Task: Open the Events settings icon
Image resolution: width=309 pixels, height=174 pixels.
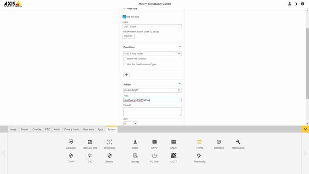Action: [199, 142]
